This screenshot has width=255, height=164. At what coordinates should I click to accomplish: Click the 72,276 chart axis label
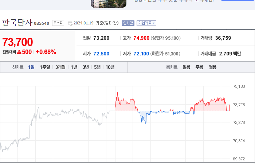click(x=239, y=122)
